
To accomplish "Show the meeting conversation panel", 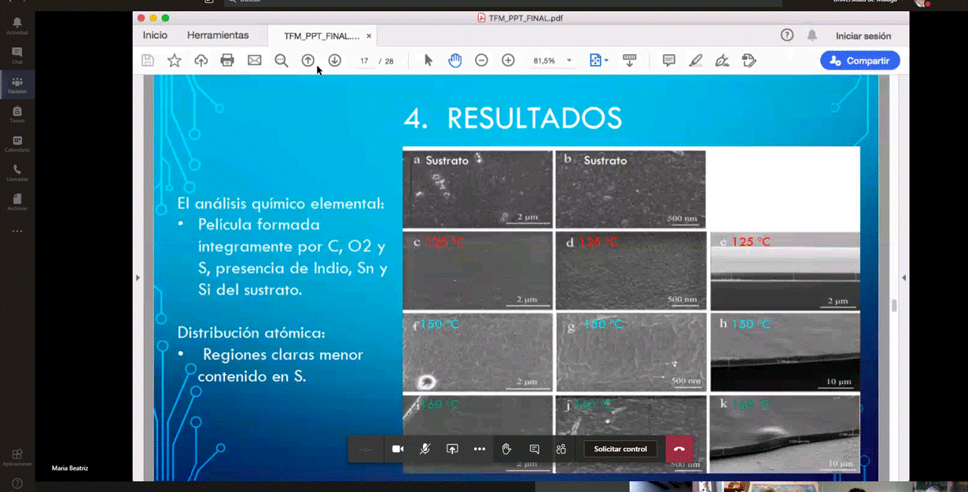I will pyautogui.click(x=534, y=449).
